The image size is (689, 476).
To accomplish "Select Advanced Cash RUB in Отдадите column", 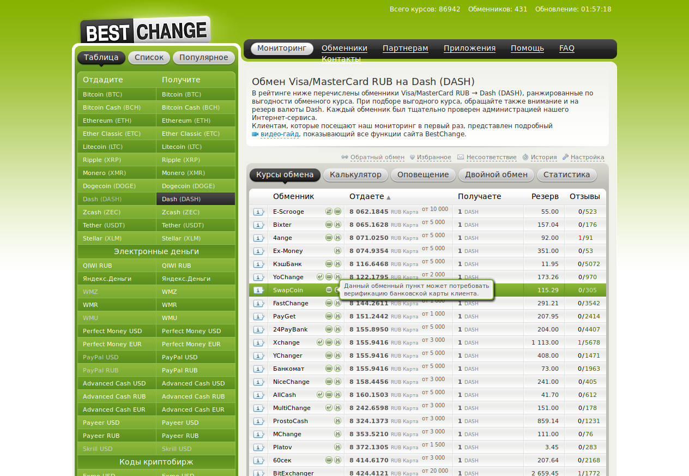I will pyautogui.click(x=117, y=396).
